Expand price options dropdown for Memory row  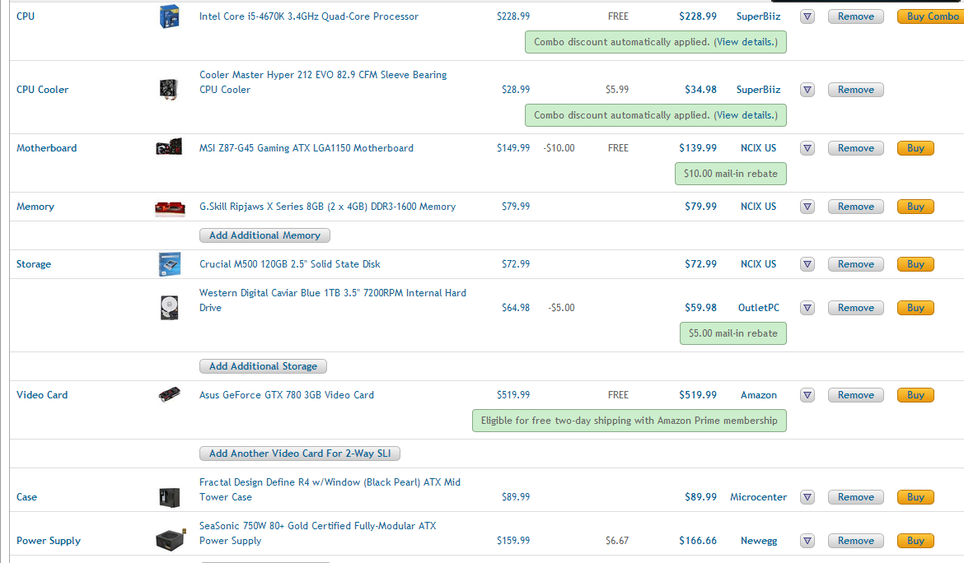point(807,207)
